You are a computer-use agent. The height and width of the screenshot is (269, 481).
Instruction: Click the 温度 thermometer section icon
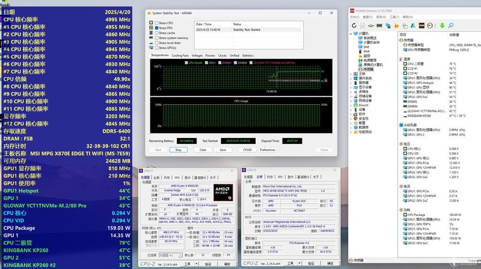pos(401,59)
